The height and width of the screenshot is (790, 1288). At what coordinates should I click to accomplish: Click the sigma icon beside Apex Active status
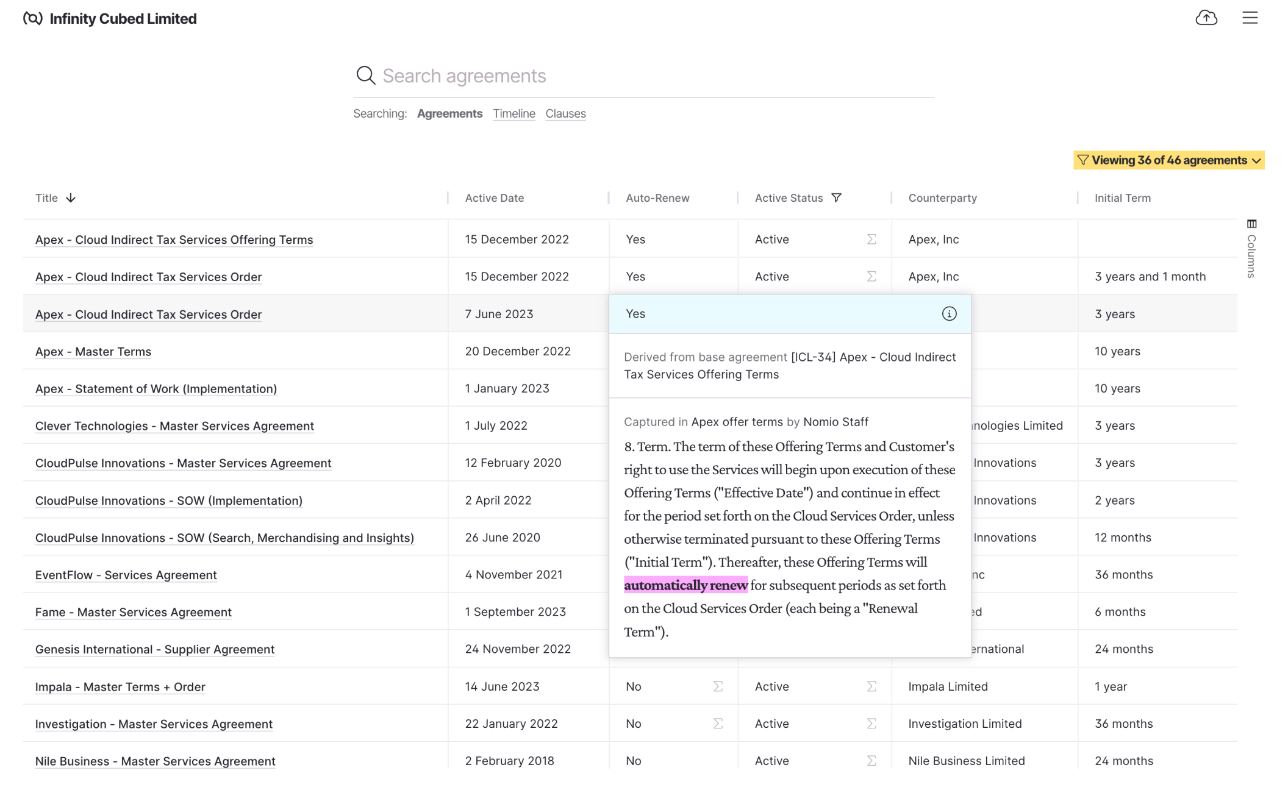[x=871, y=239]
